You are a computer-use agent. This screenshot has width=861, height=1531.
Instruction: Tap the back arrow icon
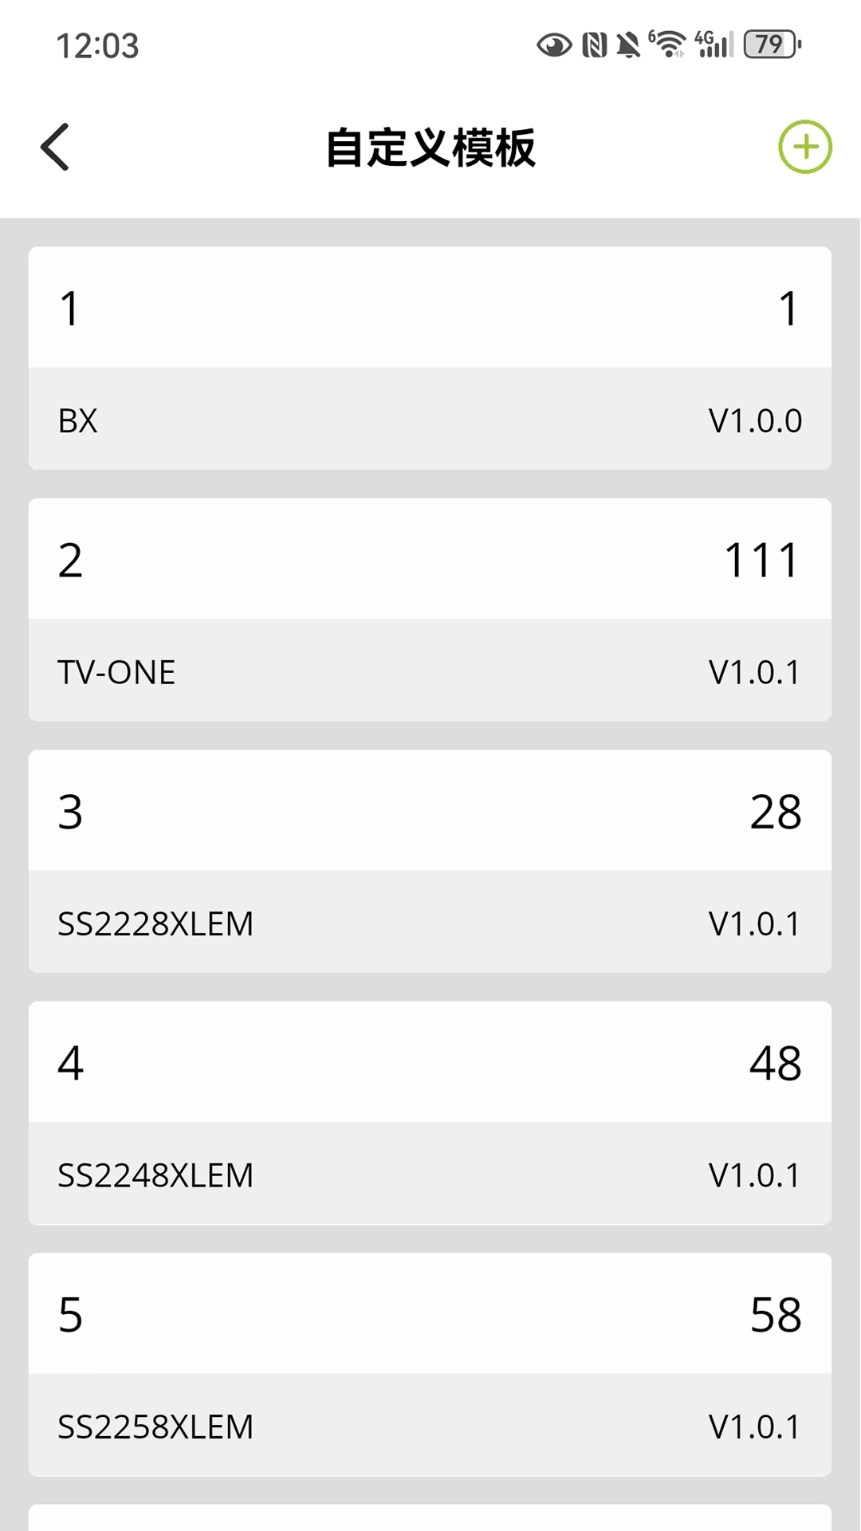pos(55,148)
